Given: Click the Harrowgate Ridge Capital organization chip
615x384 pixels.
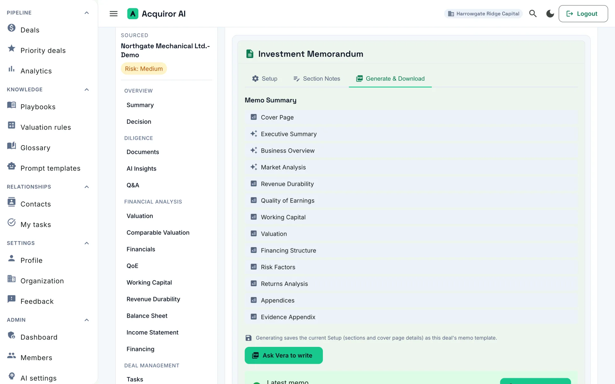Looking at the screenshot, I should click(483, 14).
